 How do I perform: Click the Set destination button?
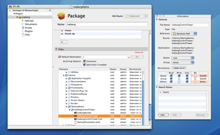137,57
